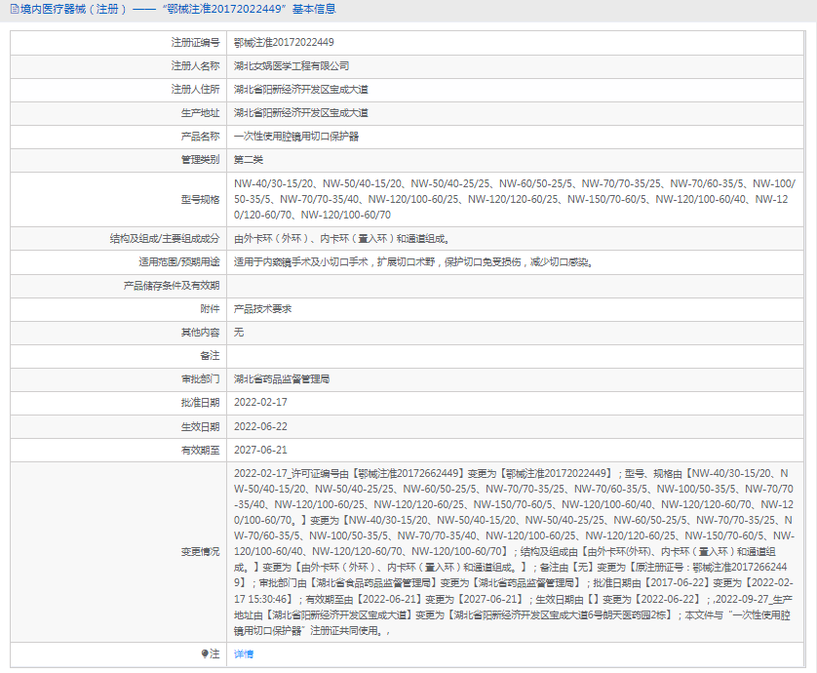Click the 型号规格 label

coord(200,200)
